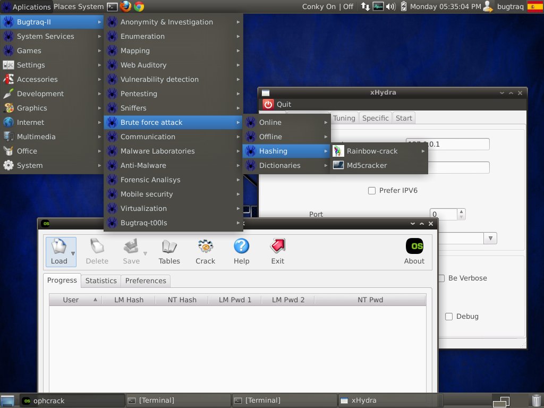The width and height of the screenshot is (544, 408).
Task: Expand the Sniffers submenu
Action: tap(173, 108)
